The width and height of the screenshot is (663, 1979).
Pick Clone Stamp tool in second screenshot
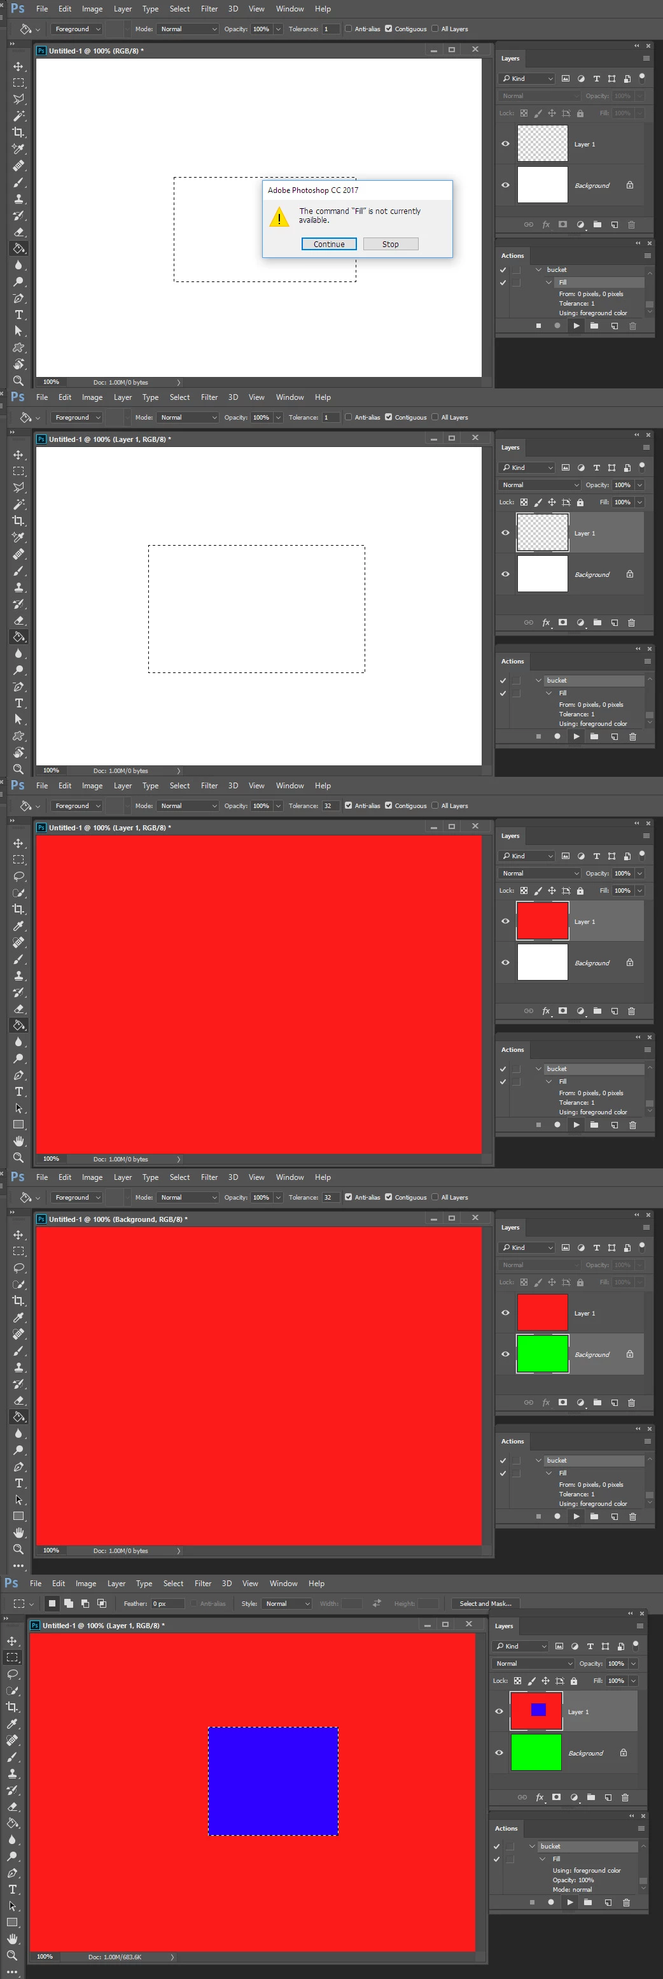(18, 588)
